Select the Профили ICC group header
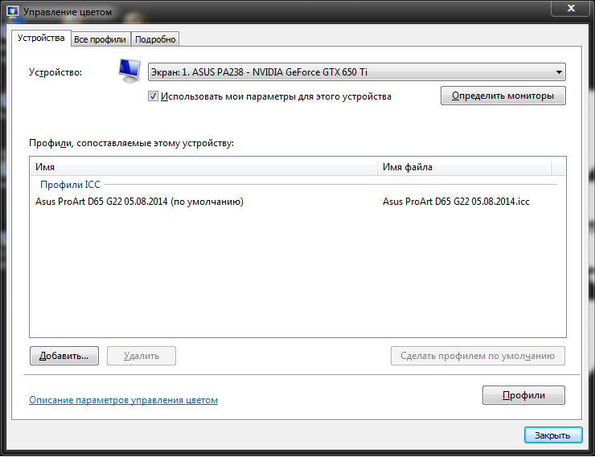The image size is (595, 457). [x=70, y=185]
